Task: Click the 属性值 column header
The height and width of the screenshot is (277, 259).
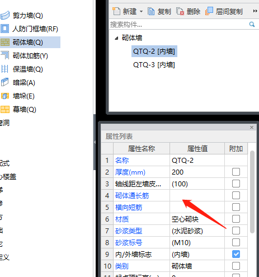Action: tap(197, 149)
